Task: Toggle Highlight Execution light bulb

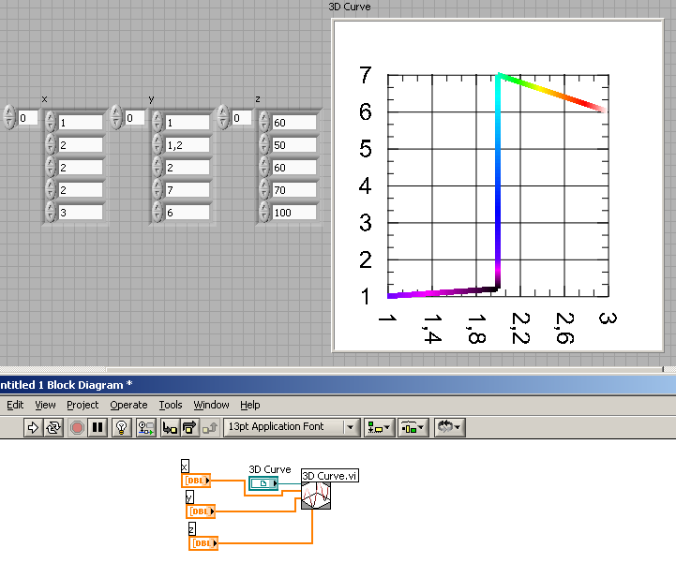Action: pos(121,427)
